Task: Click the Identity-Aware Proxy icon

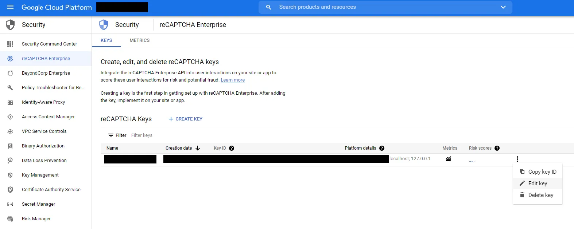Action: click(x=10, y=102)
